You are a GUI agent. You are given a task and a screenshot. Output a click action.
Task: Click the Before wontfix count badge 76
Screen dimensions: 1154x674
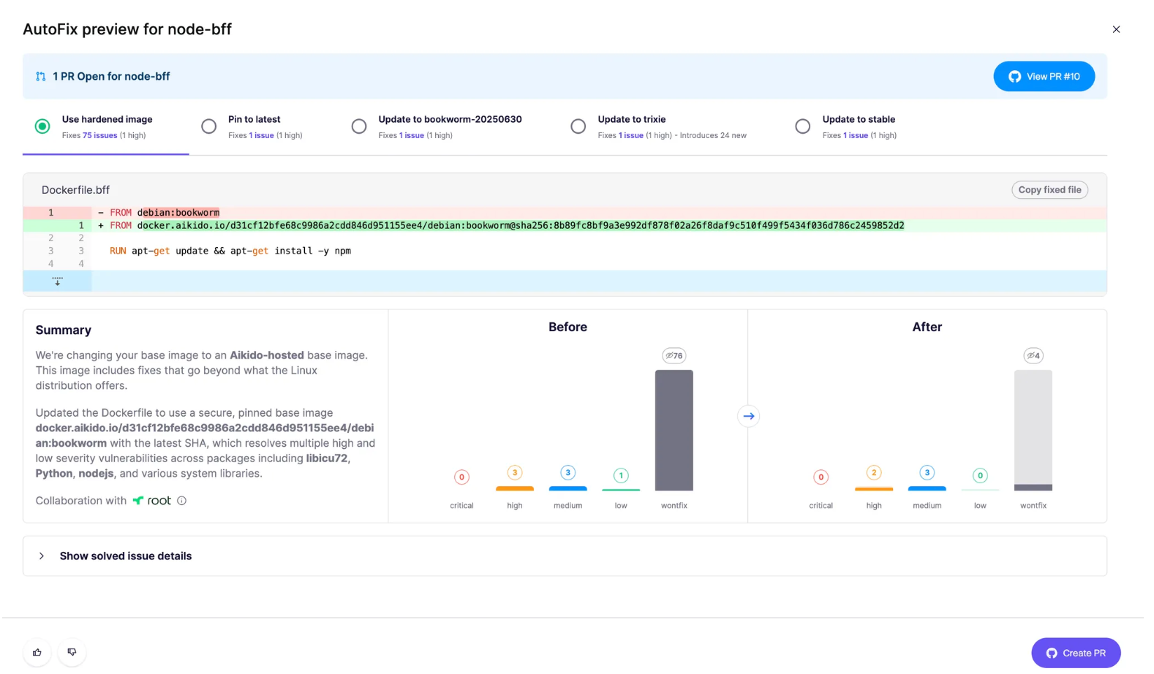point(674,356)
